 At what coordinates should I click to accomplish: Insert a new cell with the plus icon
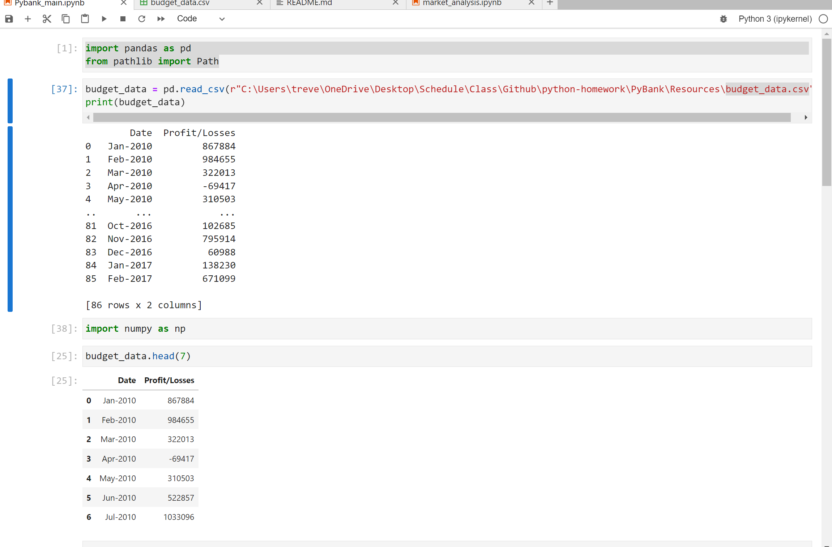[x=28, y=19]
